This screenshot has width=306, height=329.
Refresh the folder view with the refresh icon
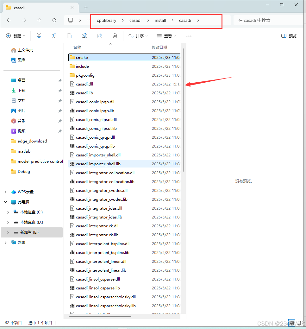coord(54,20)
